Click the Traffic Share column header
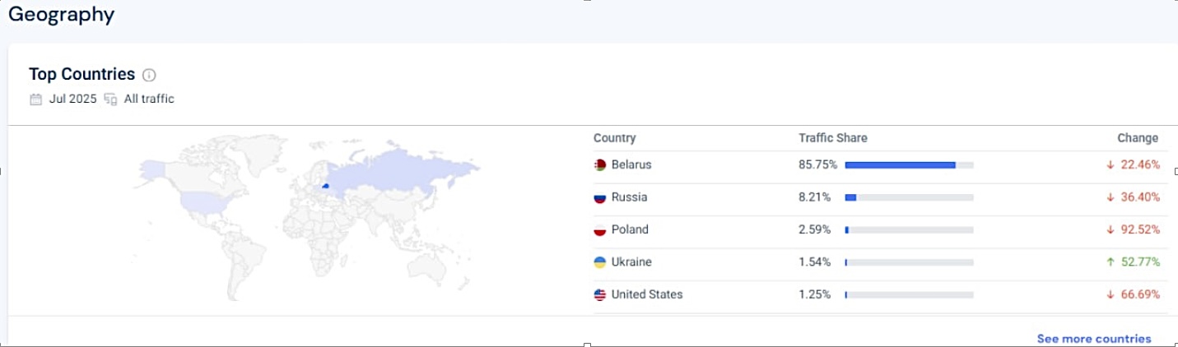Viewport: 1178px width, 347px height. tap(832, 138)
